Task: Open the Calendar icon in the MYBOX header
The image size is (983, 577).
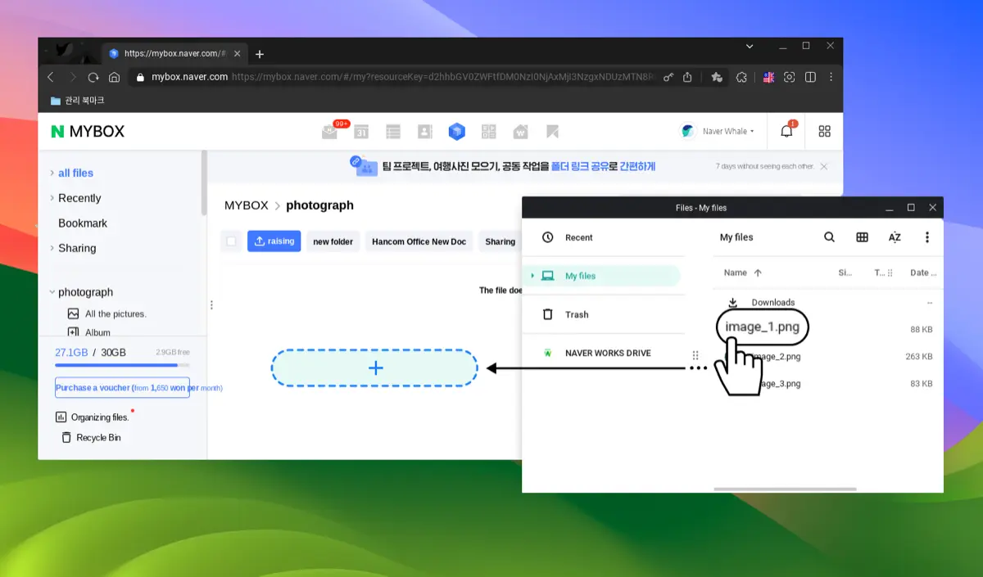Action: click(x=361, y=132)
